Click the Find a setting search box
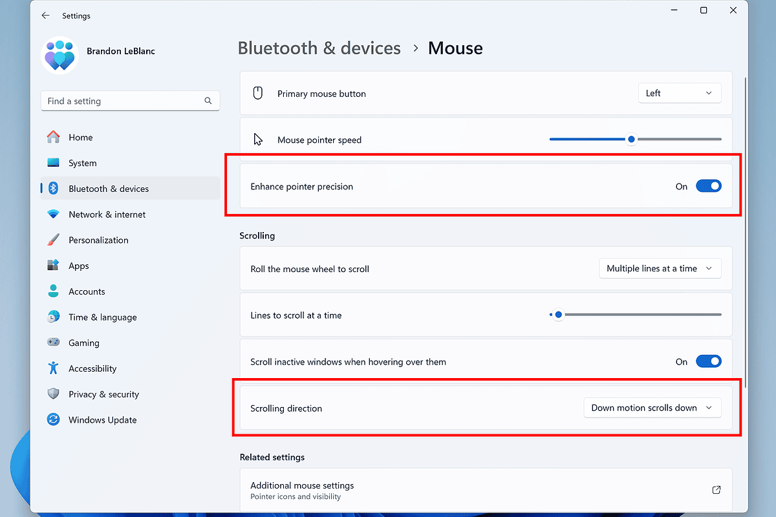 coord(130,101)
